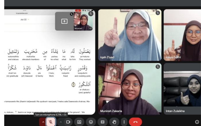This screenshot has height=126, width=201.
Task: Select the Munirah Zakaria video tile
Action: (x=130, y=89)
